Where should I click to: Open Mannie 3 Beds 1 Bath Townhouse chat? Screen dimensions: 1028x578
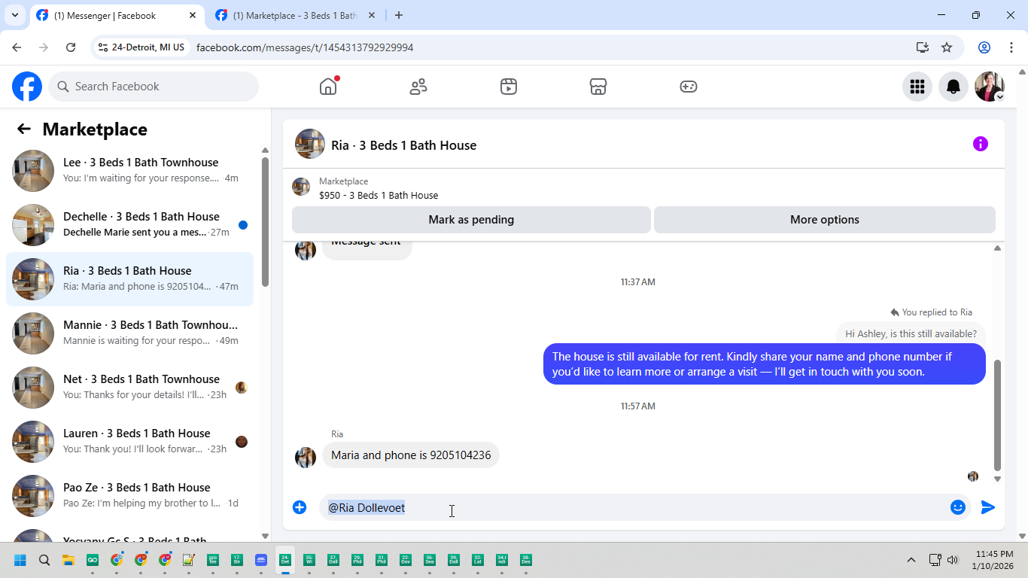[129, 333]
